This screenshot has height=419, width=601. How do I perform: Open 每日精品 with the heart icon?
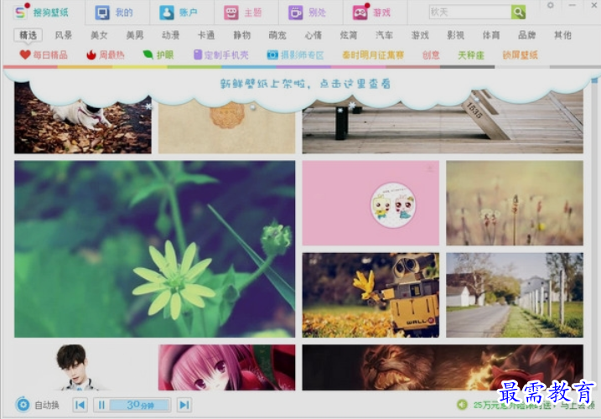click(44, 54)
